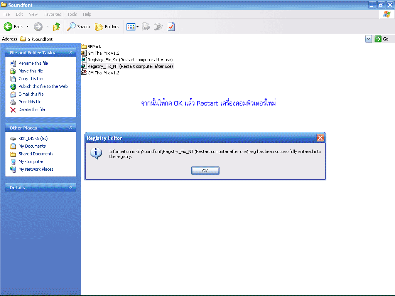Expand the Details panel
395x296 pixels.
[71, 187]
